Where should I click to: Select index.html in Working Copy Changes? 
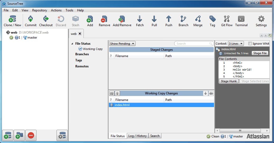[161, 105]
